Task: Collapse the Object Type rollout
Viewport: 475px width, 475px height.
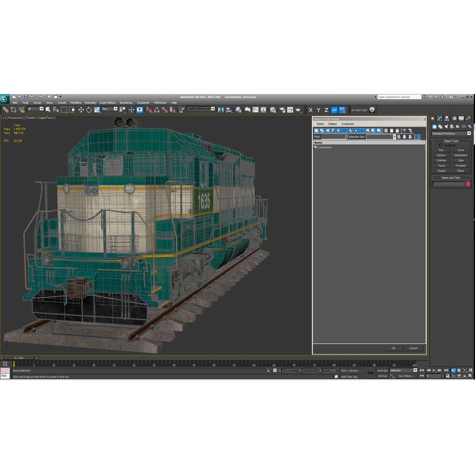Action: coord(451,141)
